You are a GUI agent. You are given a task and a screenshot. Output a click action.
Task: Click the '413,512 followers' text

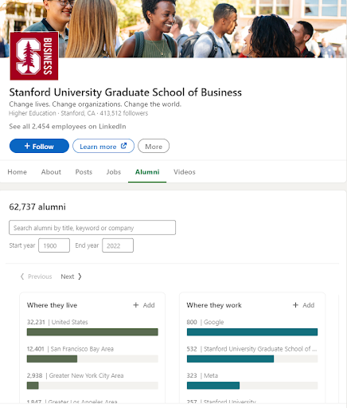pyautogui.click(x=124, y=113)
